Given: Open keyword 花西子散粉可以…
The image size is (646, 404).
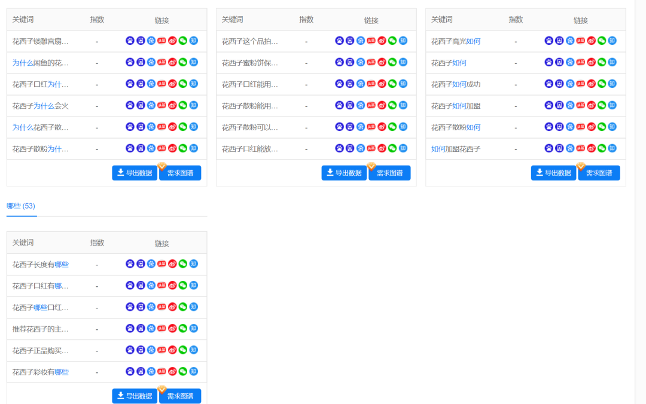Looking at the screenshot, I should pos(249,128).
